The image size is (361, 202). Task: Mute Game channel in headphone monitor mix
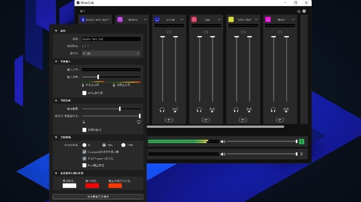pyautogui.click(x=199, y=110)
